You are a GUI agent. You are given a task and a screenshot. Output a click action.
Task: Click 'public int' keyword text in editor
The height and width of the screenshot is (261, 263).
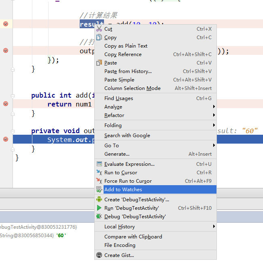(51, 95)
